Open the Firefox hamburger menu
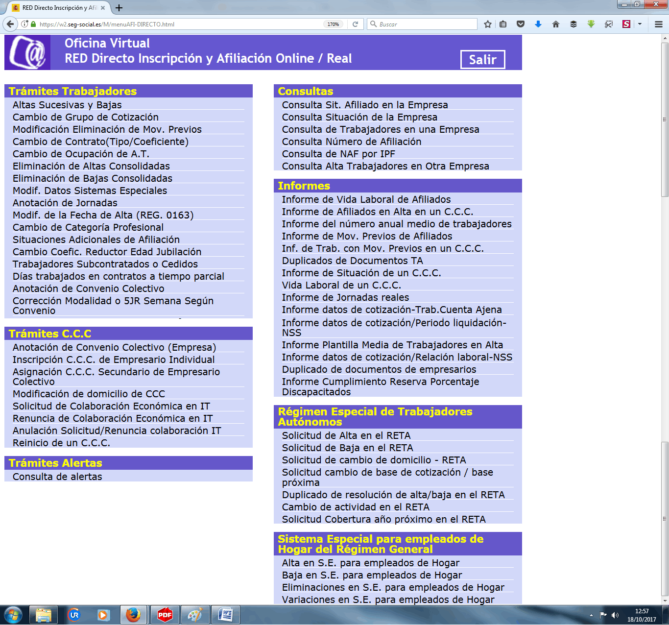 pos(659,24)
